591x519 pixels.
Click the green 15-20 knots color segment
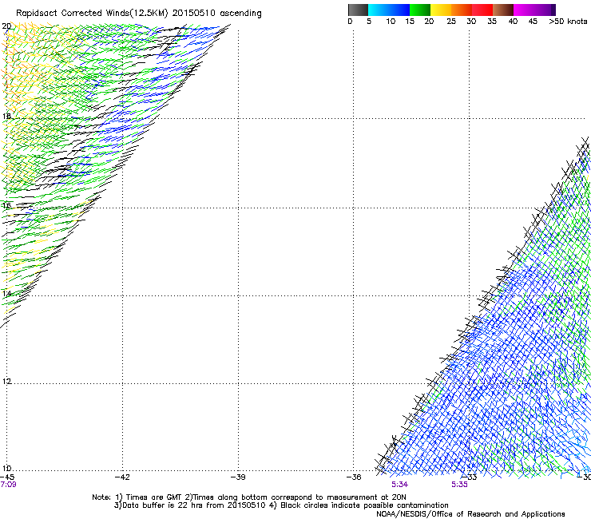click(420, 10)
